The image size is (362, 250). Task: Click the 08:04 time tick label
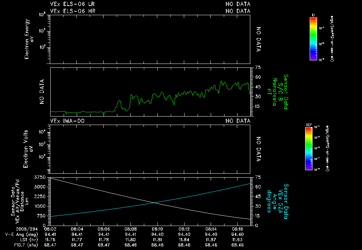(77, 229)
